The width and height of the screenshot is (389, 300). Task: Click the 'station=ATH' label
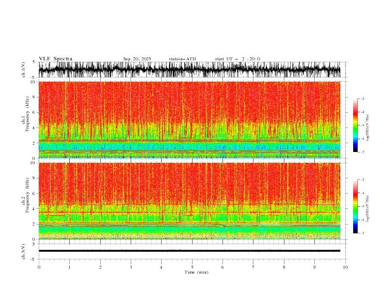pos(182,59)
